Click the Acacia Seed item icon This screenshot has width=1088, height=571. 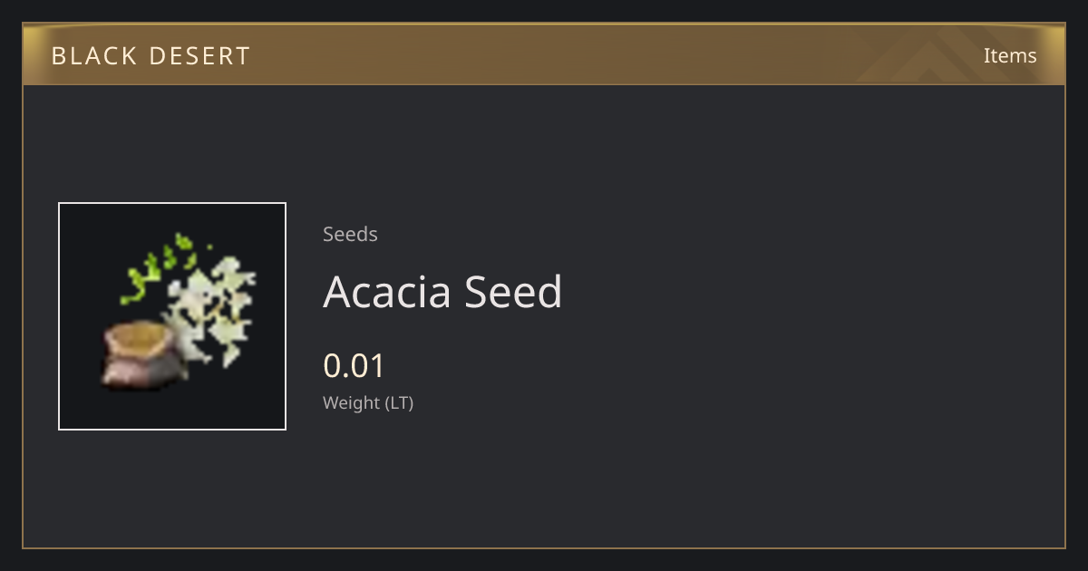[172, 316]
